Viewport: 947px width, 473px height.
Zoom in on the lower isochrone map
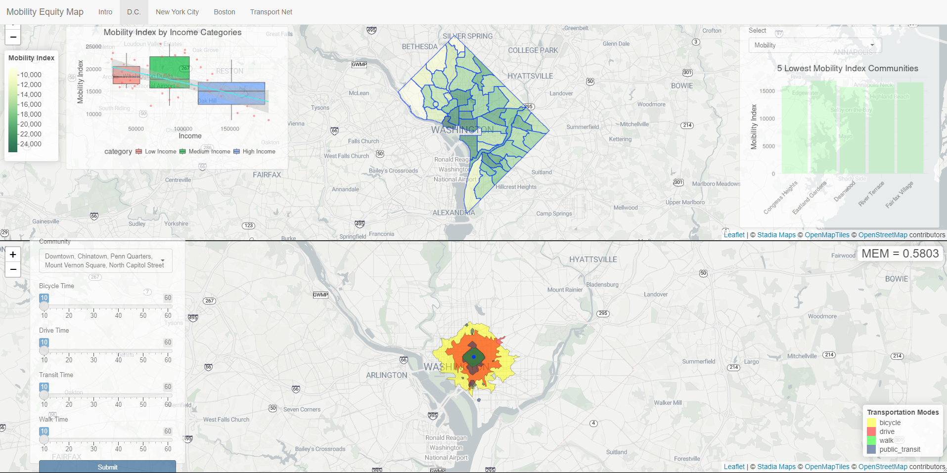(13, 255)
